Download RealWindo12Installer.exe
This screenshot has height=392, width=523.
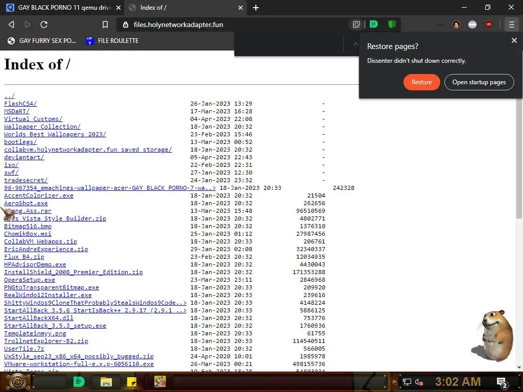point(47,296)
